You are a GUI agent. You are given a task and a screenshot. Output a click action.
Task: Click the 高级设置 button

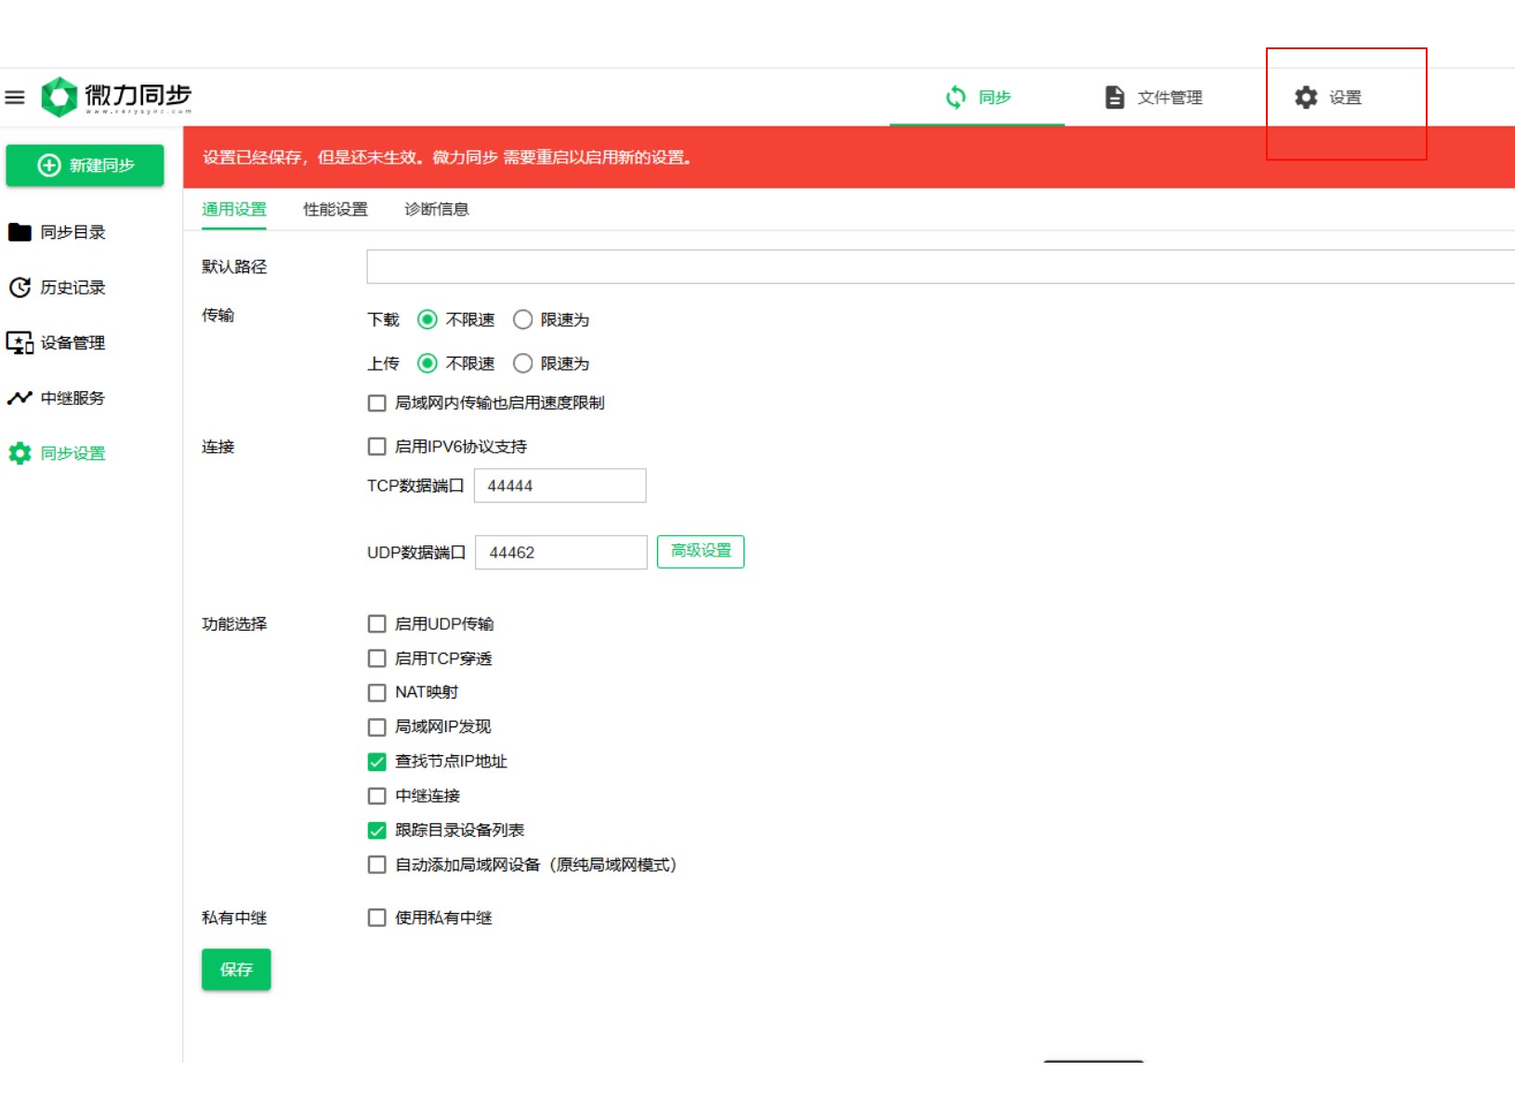pyautogui.click(x=701, y=552)
